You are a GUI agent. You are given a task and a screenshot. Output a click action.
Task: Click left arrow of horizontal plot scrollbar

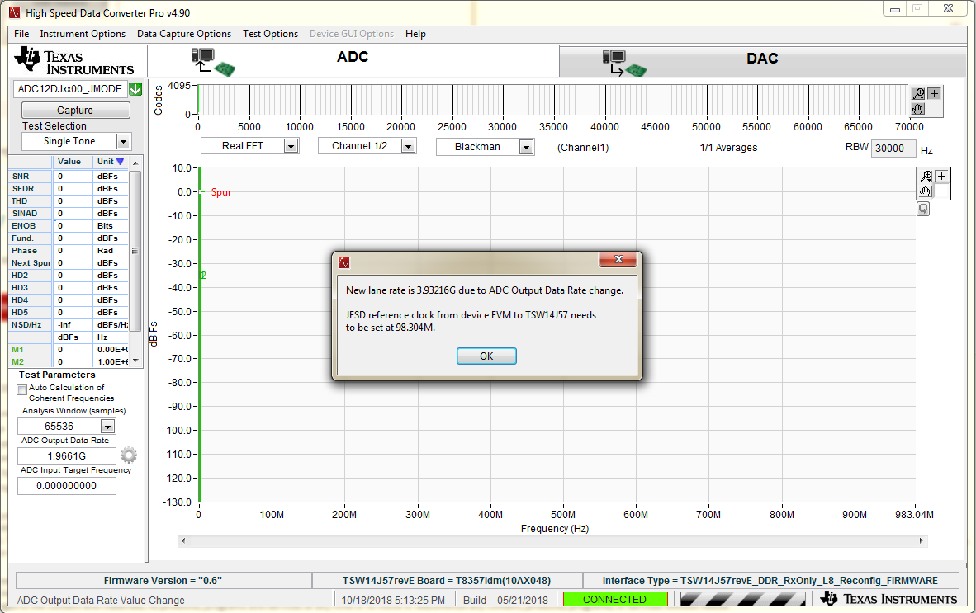coord(183,541)
